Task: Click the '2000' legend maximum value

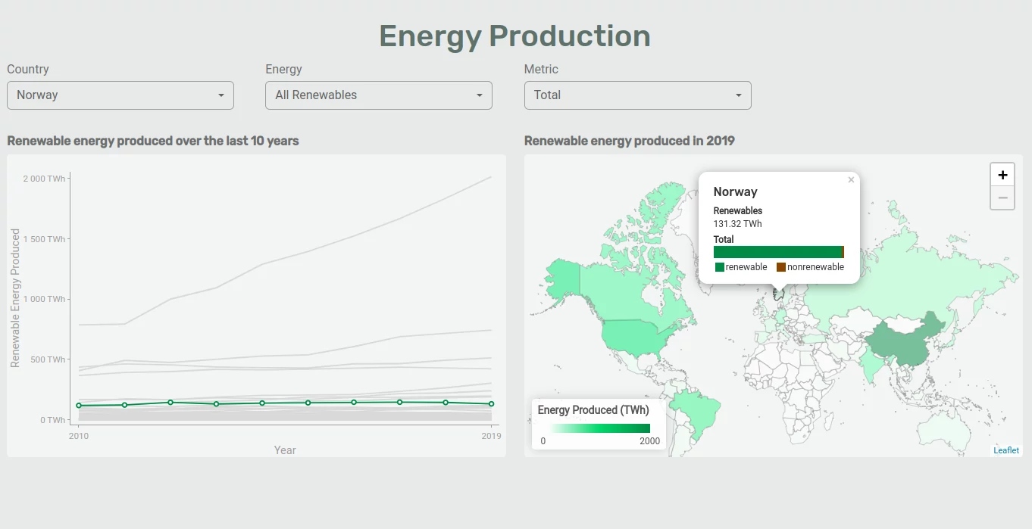Action: pos(650,441)
